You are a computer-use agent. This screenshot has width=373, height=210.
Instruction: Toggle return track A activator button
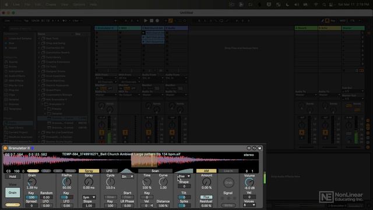(302, 132)
